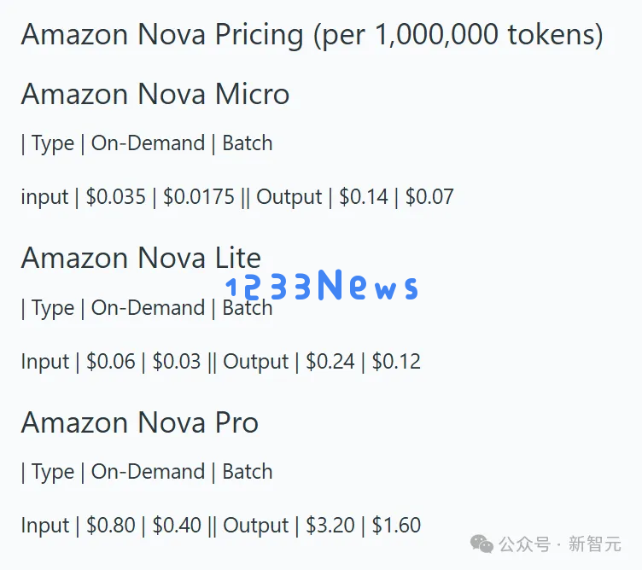Click the Pro input price $0.80
This screenshot has width=642, height=570.
110,526
